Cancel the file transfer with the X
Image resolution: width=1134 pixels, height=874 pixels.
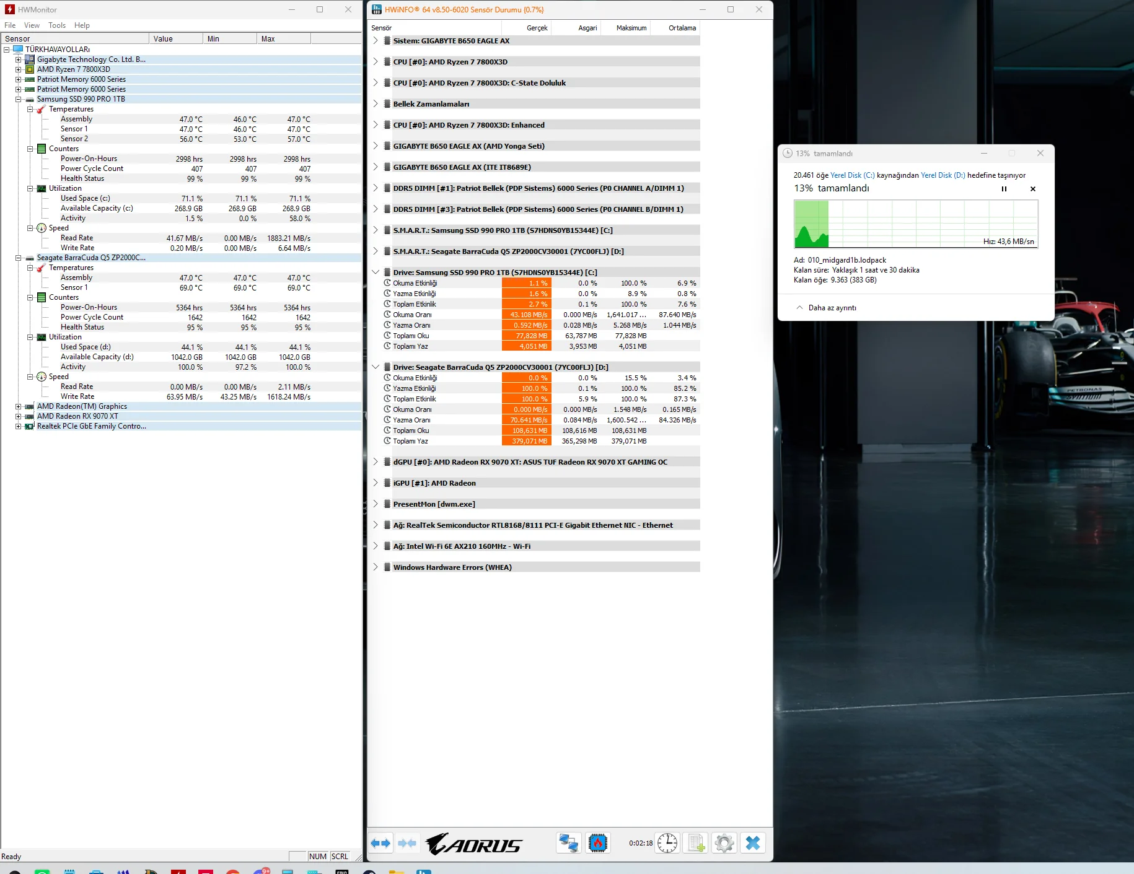pos(1033,189)
